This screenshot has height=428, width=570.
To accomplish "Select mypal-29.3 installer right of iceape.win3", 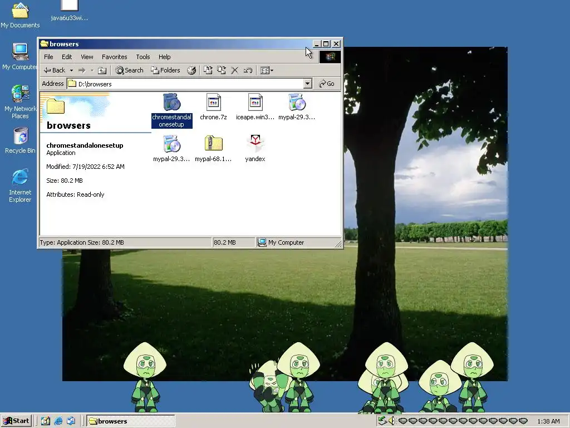I will [297, 107].
